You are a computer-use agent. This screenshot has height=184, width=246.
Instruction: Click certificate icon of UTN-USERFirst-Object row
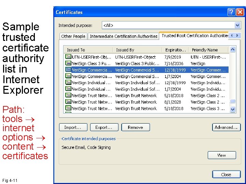(x=68, y=57)
